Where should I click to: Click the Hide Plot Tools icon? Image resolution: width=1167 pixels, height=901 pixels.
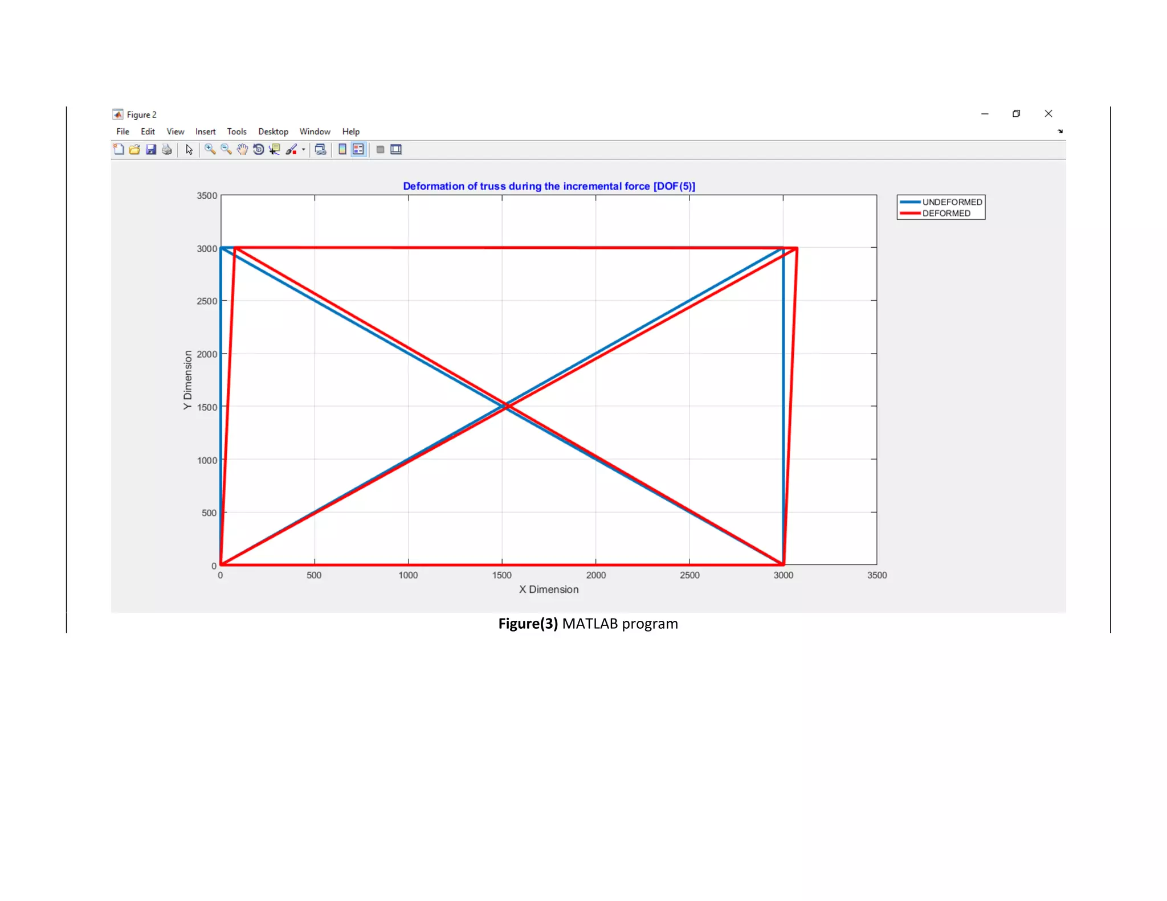[x=380, y=149]
